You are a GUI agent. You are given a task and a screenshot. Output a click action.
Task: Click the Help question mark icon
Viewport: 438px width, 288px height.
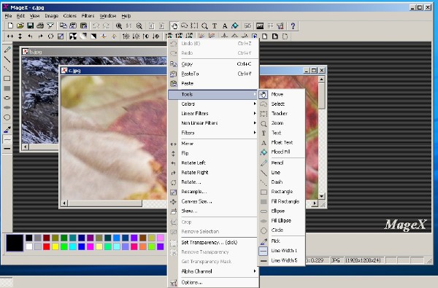[293, 26]
